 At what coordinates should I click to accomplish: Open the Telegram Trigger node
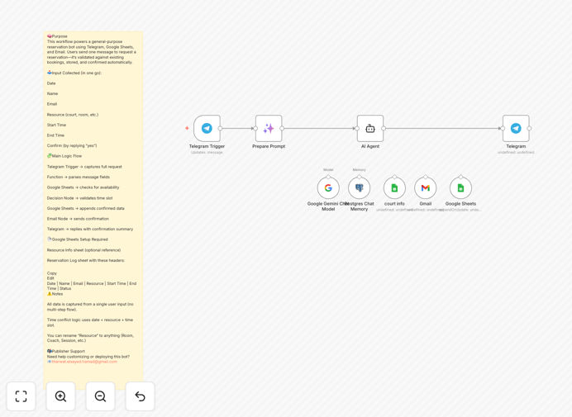(207, 128)
